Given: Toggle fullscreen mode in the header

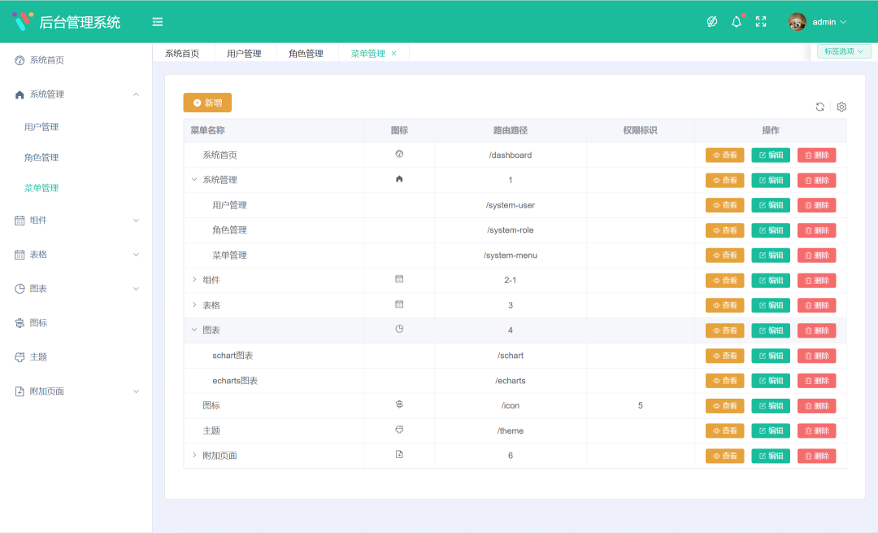Looking at the screenshot, I should point(761,21).
